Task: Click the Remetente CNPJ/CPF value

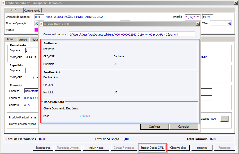Action: coord(31,57)
